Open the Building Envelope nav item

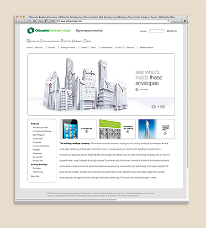pos(68,47)
